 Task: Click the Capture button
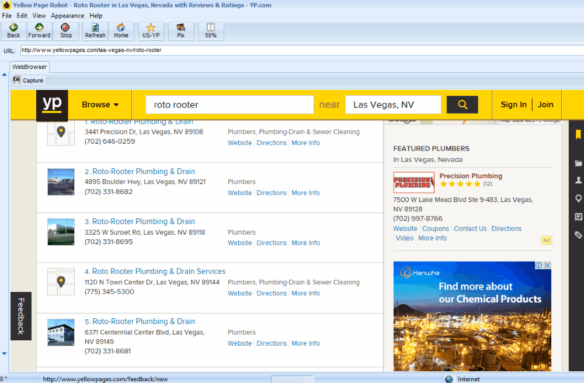point(29,81)
